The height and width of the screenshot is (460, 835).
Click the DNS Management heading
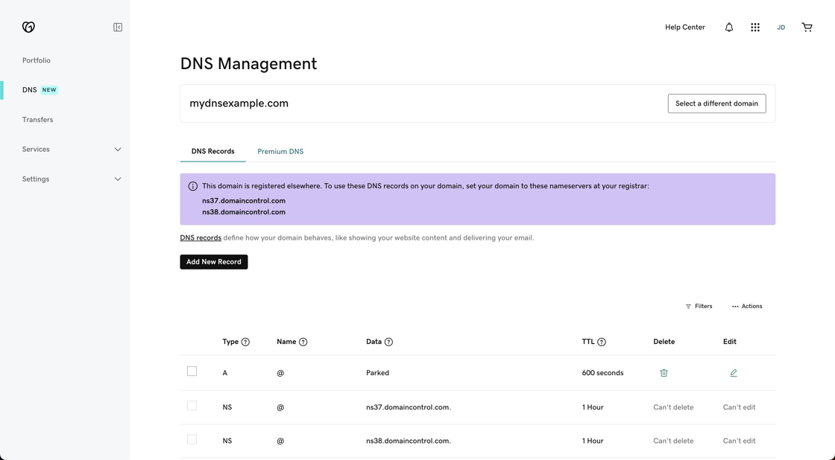249,64
